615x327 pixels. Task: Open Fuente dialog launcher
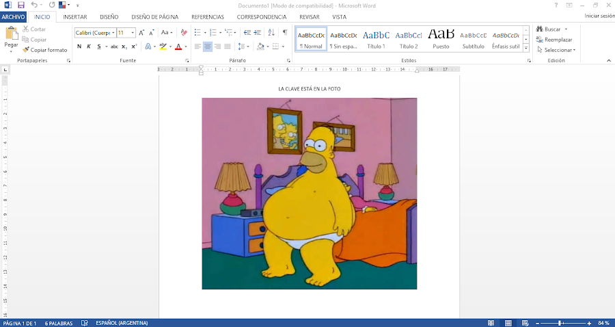[187, 60]
